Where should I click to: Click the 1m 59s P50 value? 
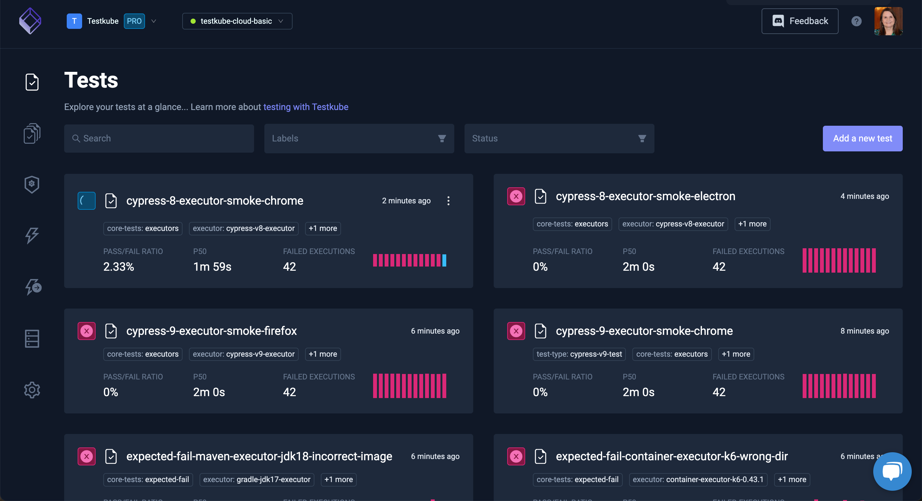212,267
